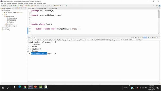Click the External Tools run icon

pos(22,6)
